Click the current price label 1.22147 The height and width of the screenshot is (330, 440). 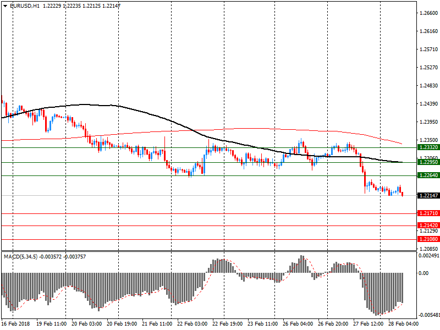(428, 196)
